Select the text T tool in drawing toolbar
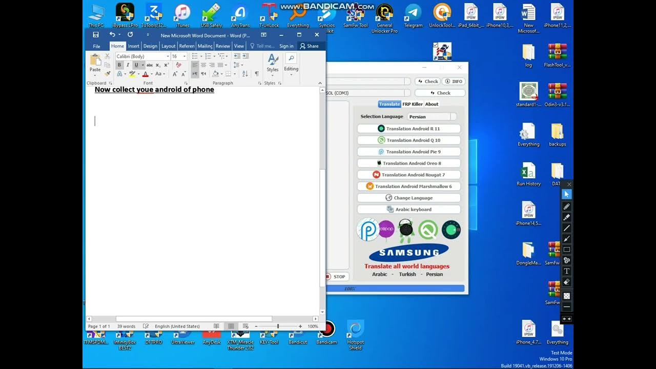This screenshot has height=369, width=656. tap(567, 271)
